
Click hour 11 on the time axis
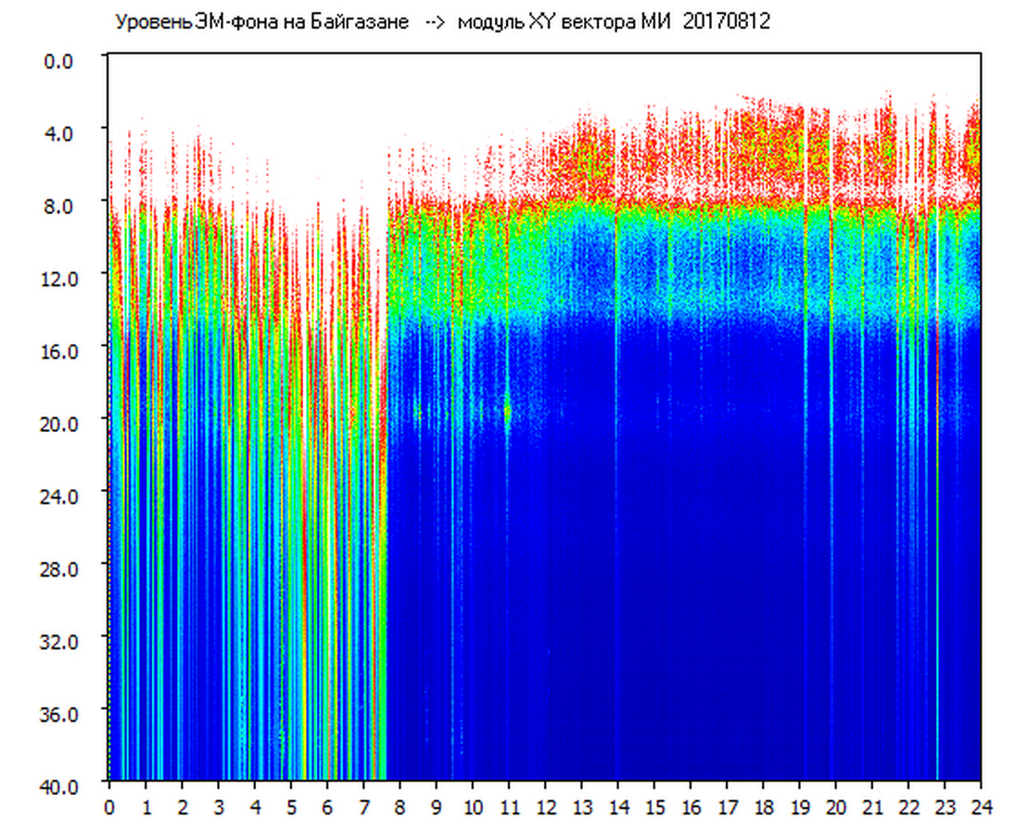[509, 807]
